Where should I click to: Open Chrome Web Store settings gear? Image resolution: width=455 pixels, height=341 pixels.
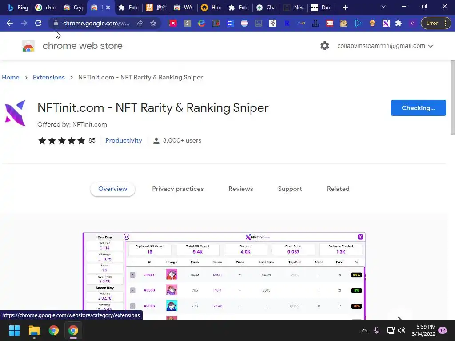[x=325, y=46]
